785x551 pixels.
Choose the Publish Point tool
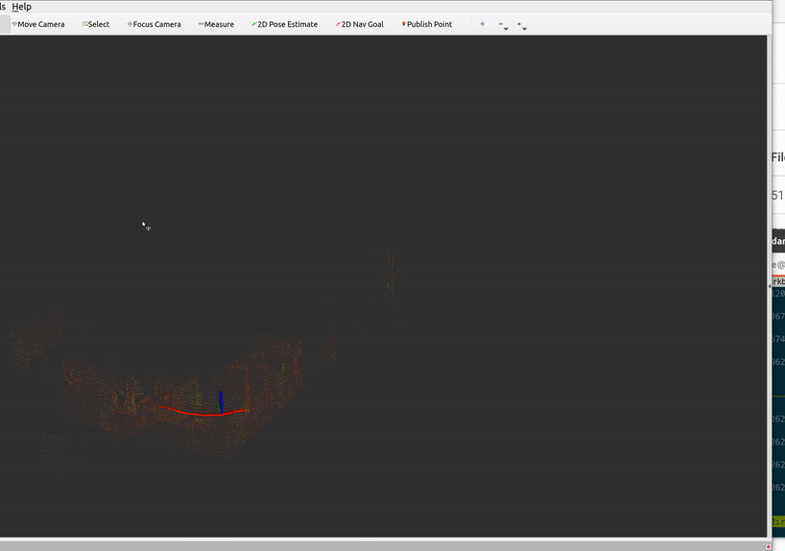(x=427, y=24)
